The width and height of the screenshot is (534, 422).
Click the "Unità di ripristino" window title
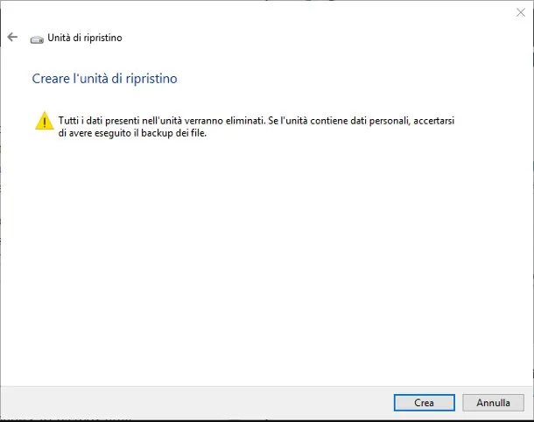[x=84, y=39]
